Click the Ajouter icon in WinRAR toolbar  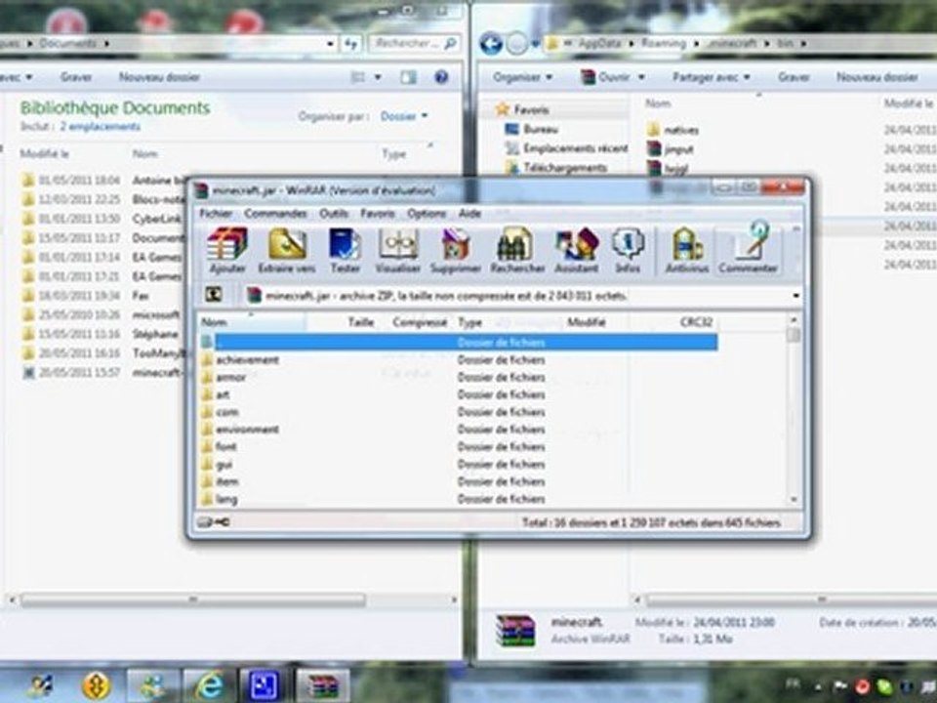227,251
